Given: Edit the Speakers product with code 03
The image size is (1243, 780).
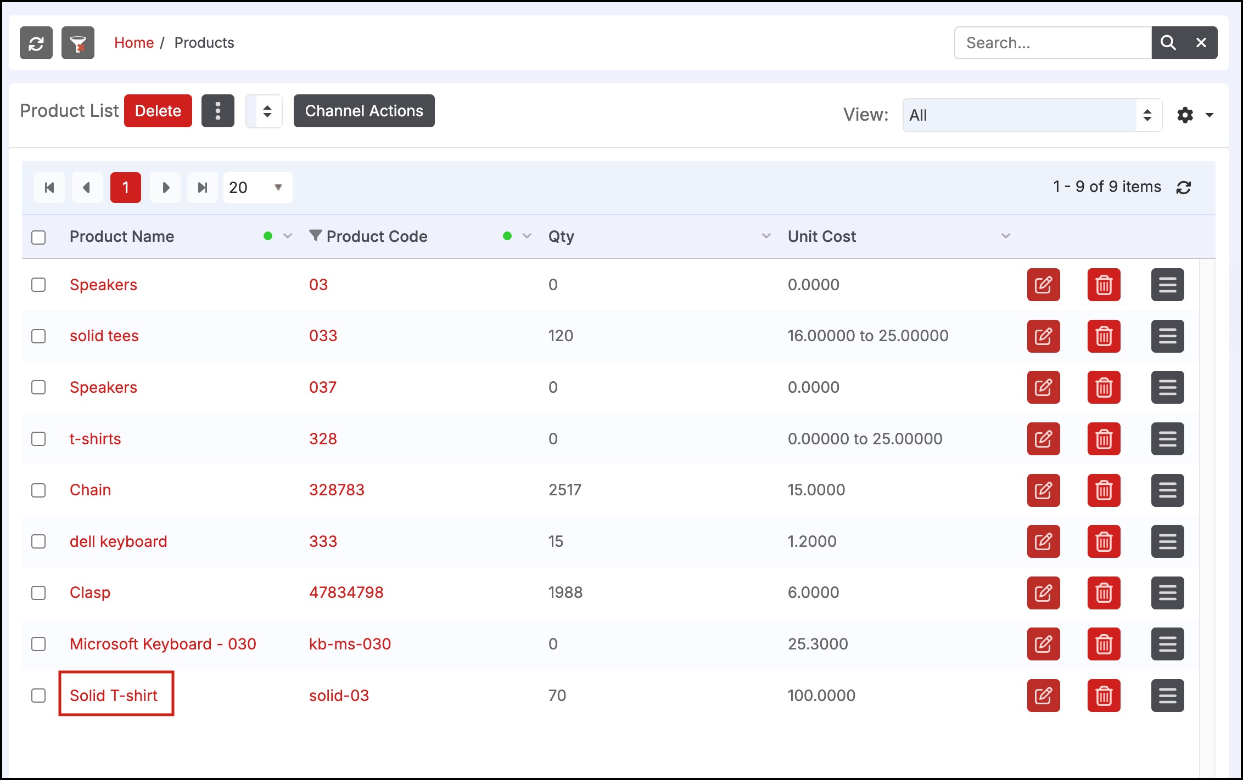Looking at the screenshot, I should [1044, 285].
